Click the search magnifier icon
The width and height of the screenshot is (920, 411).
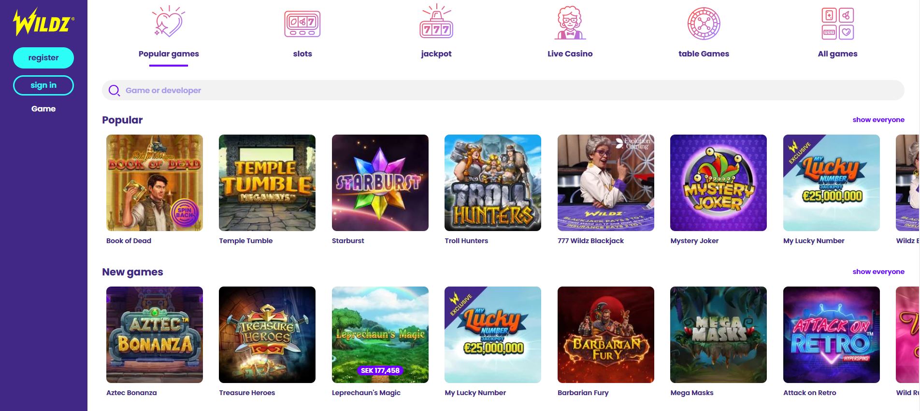point(114,90)
